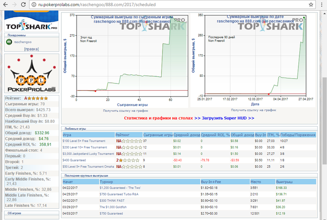Click right 'Получить ссылку на график' link
This screenshot has height=220, width=327.
click(253, 110)
